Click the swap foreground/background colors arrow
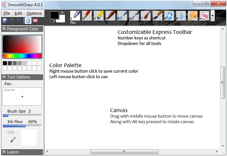 tap(62, 13)
